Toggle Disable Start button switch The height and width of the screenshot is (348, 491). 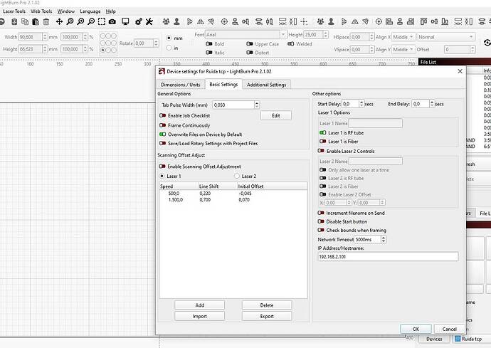[x=321, y=221]
